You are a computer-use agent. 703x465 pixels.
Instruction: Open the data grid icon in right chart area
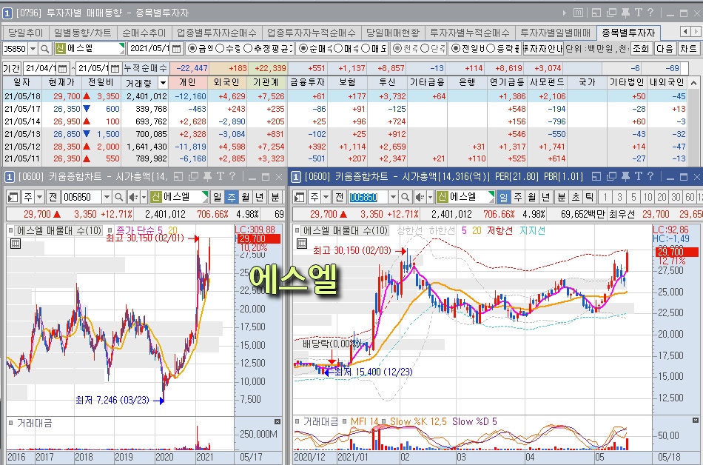click(302, 244)
